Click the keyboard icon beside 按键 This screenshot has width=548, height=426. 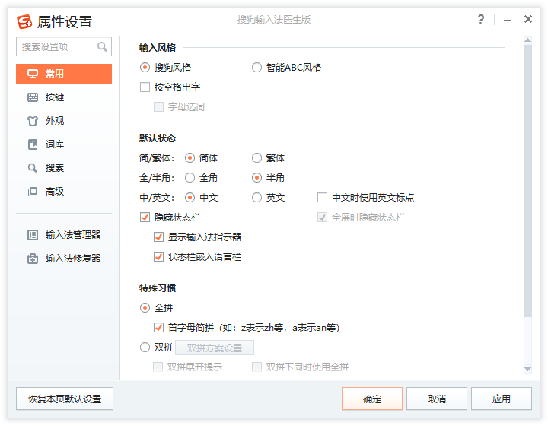tap(33, 97)
